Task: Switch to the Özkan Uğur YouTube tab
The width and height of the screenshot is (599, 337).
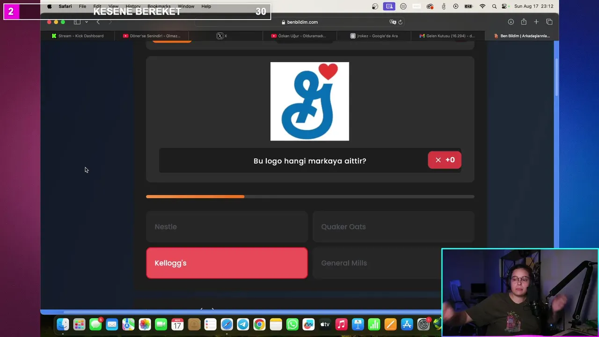Action: point(299,36)
